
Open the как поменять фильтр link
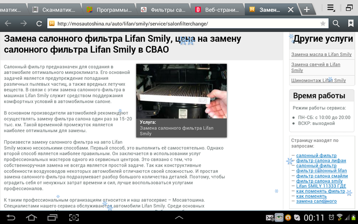point(320,191)
